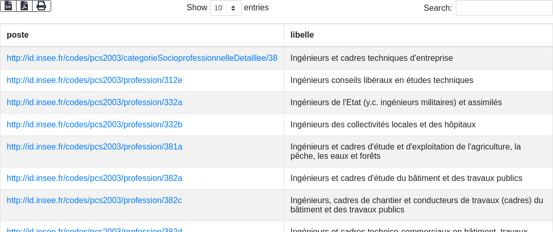
Task: Open the profession/312e link
Action: click(x=95, y=80)
